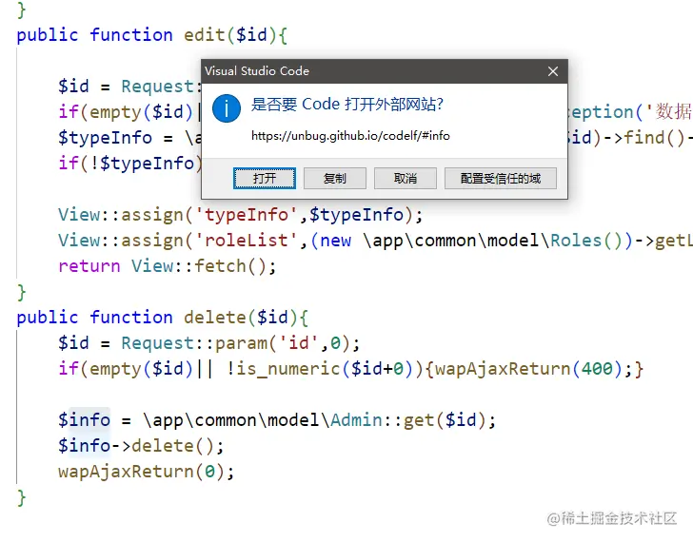Click the 复制 button to copy the URL

click(334, 179)
